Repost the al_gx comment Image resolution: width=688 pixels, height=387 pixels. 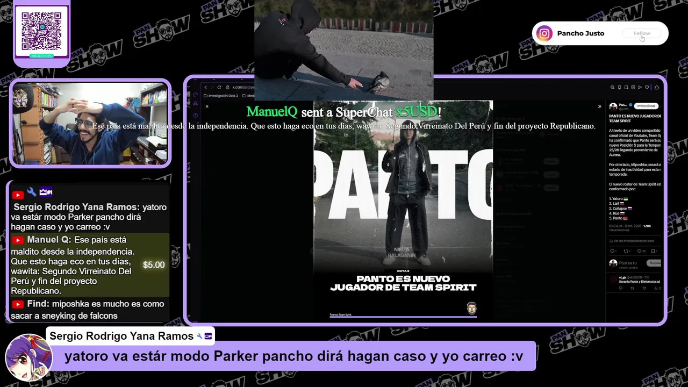click(x=632, y=288)
